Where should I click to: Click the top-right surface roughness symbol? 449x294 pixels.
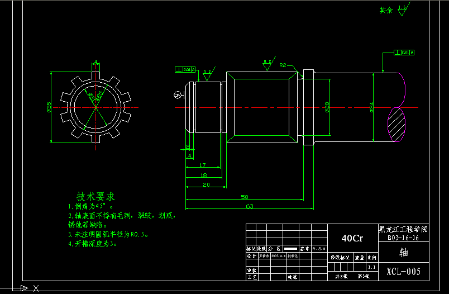(x=404, y=10)
